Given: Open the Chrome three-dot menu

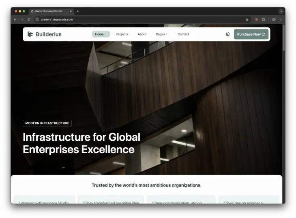Looking at the screenshot, I should tap(281, 19).
